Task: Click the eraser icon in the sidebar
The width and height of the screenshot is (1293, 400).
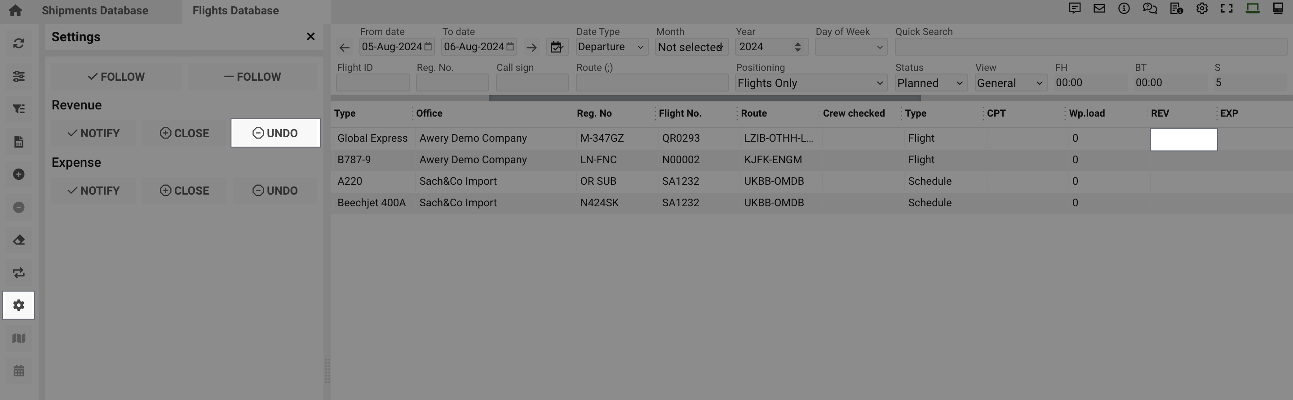Action: [18, 240]
